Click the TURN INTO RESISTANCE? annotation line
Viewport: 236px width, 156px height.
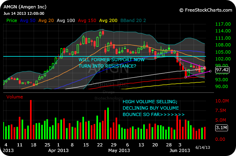point(107,66)
